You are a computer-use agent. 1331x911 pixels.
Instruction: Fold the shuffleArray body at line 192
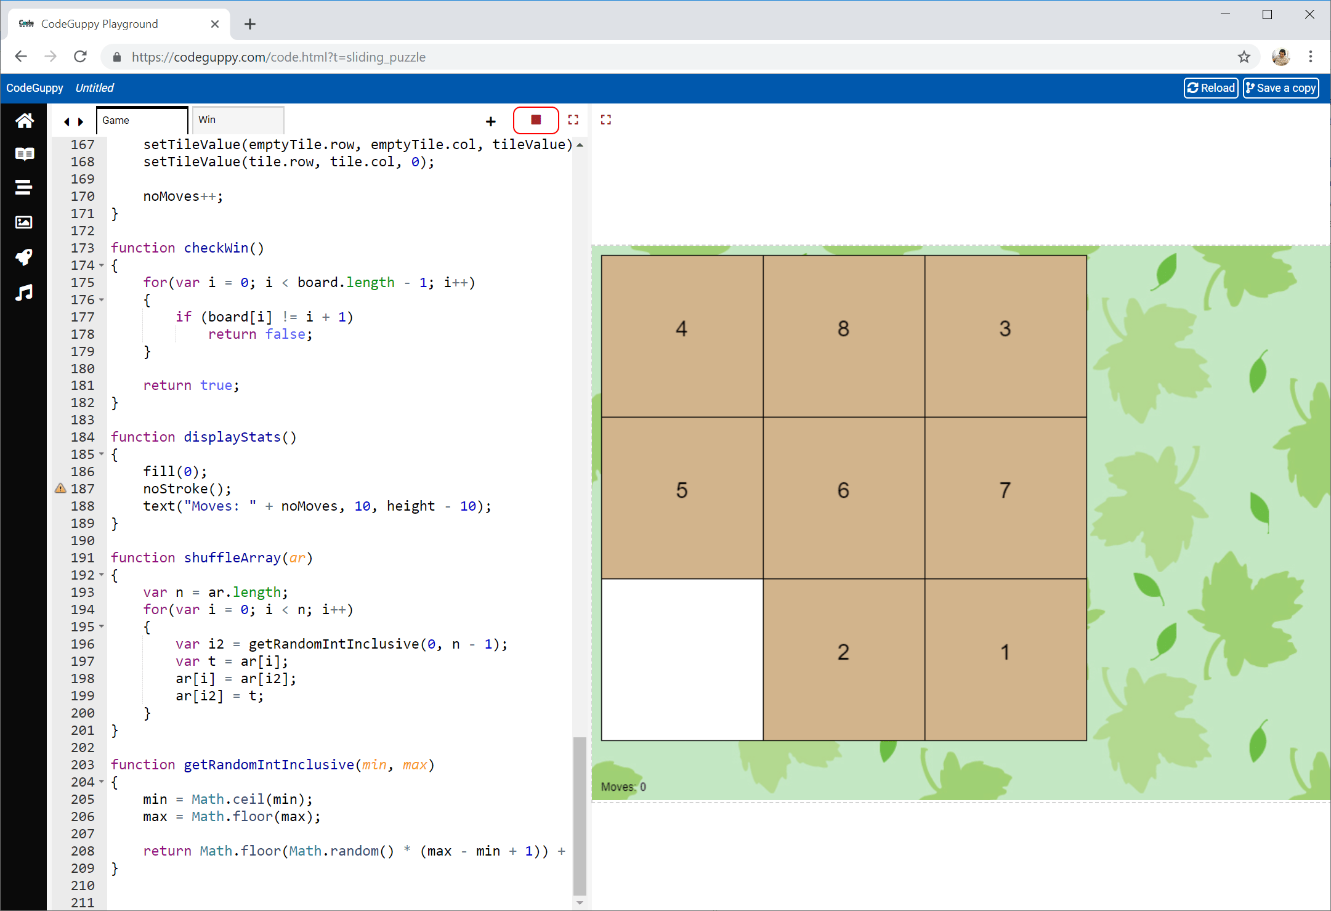coord(102,575)
